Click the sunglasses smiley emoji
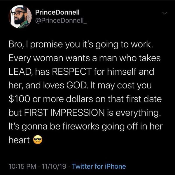 pyautogui.click(x=38, y=139)
